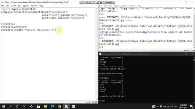Open Settings gear on the taskbar
This screenshot has width=195, height=109.
click(x=31, y=106)
